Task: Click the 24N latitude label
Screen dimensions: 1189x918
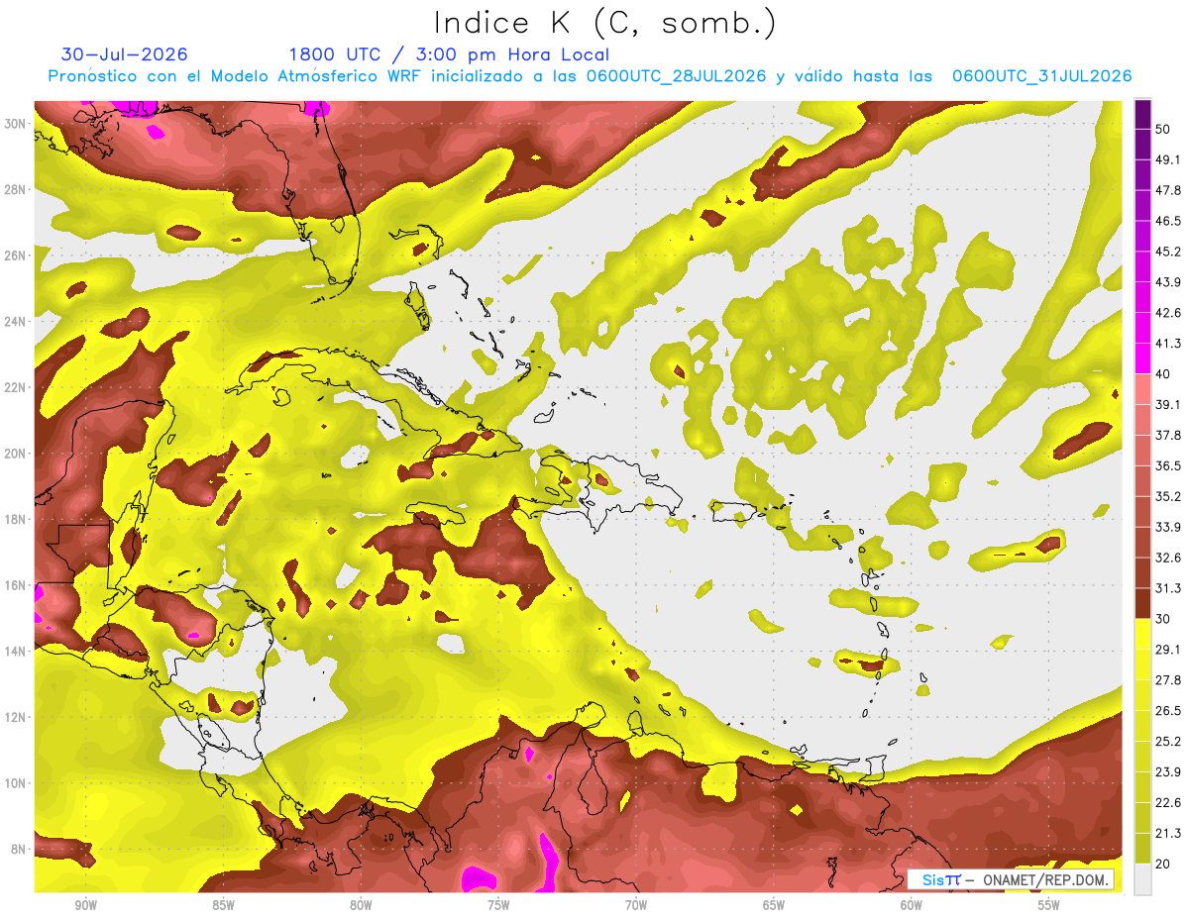Action: pyautogui.click(x=16, y=321)
